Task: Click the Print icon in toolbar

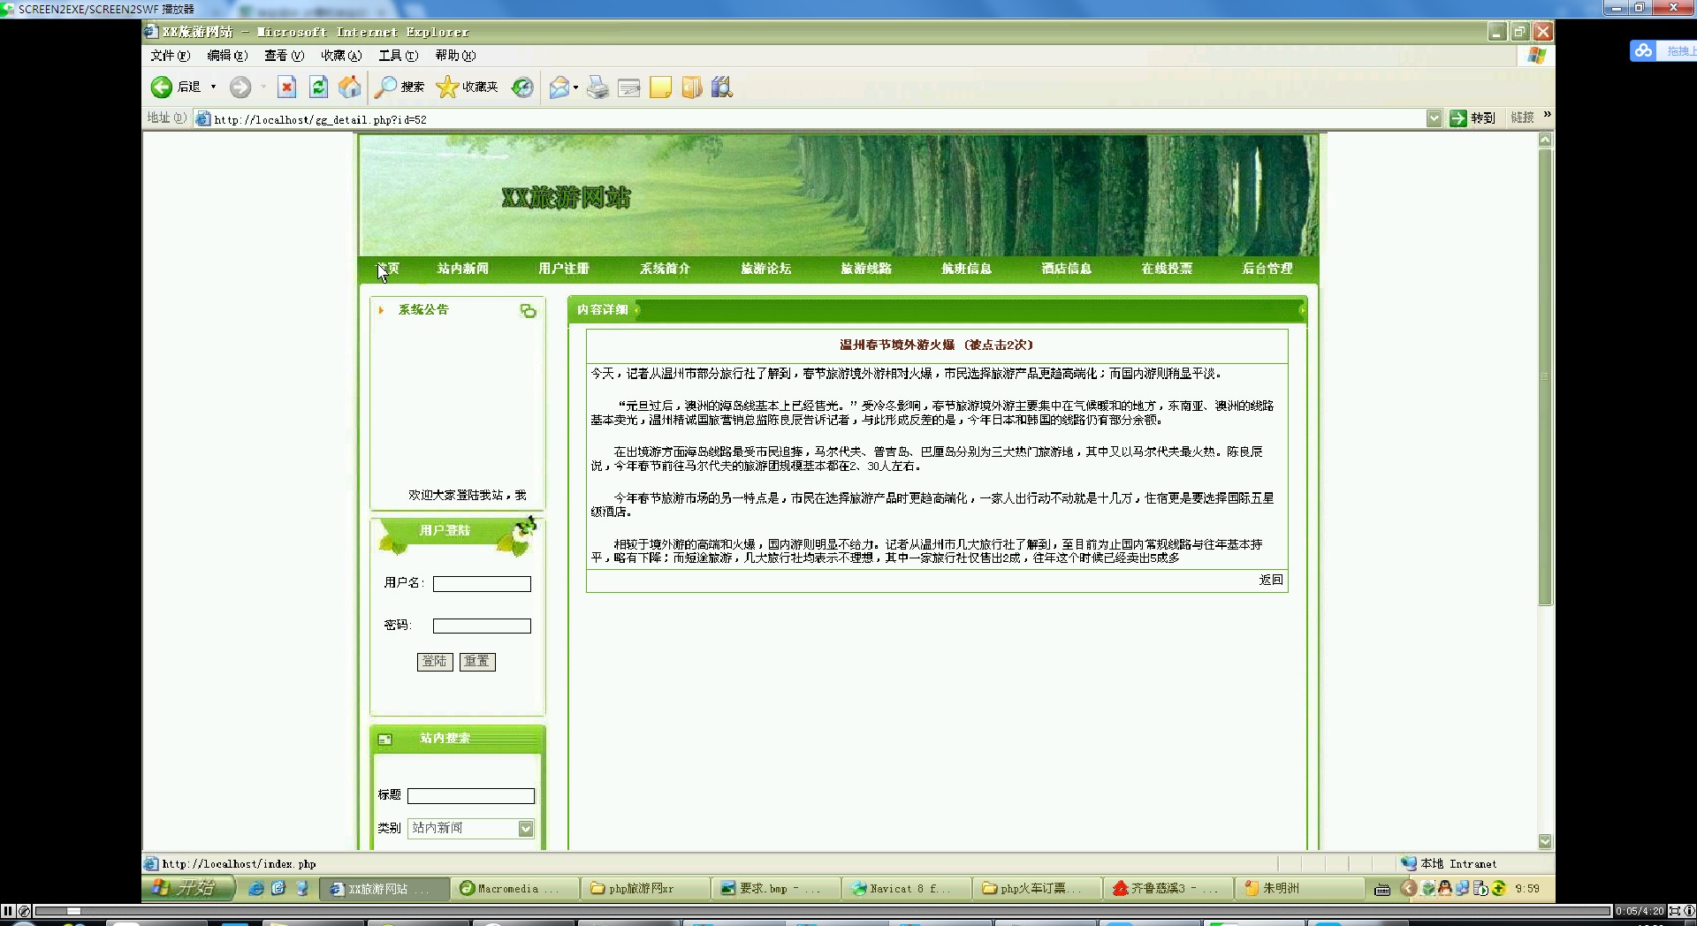Action: pos(598,87)
